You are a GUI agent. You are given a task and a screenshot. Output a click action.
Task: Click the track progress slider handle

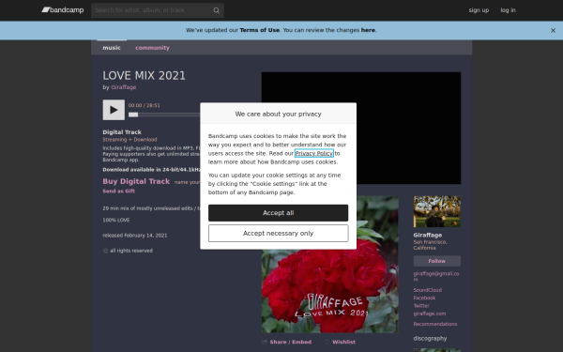[133, 115]
